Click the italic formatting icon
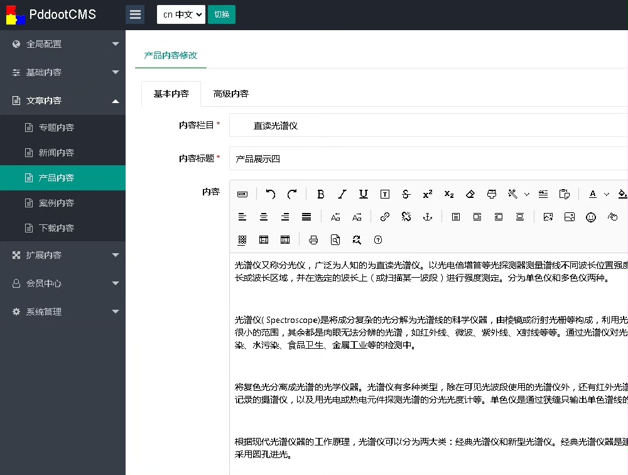Viewport: 628px width, 475px height. pyautogui.click(x=342, y=194)
